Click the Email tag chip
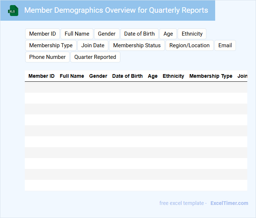 click(x=225, y=45)
